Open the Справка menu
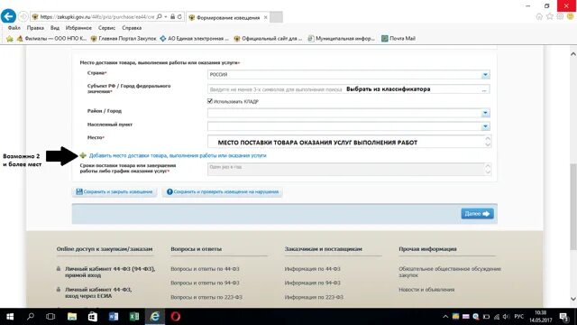The width and height of the screenshot is (577, 325). point(132,28)
